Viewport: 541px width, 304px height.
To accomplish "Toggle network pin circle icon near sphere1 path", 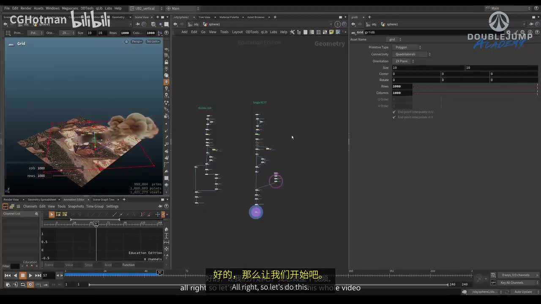I will 337,24.
